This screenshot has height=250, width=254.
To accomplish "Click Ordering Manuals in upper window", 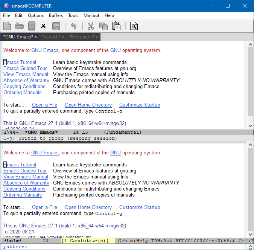I will coord(23,92).
